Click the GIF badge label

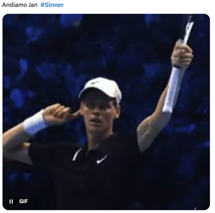point(23,201)
